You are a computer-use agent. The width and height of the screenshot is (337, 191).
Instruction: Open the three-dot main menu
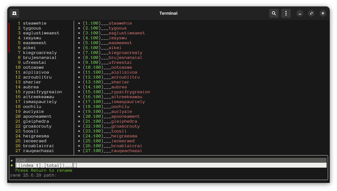(x=286, y=13)
